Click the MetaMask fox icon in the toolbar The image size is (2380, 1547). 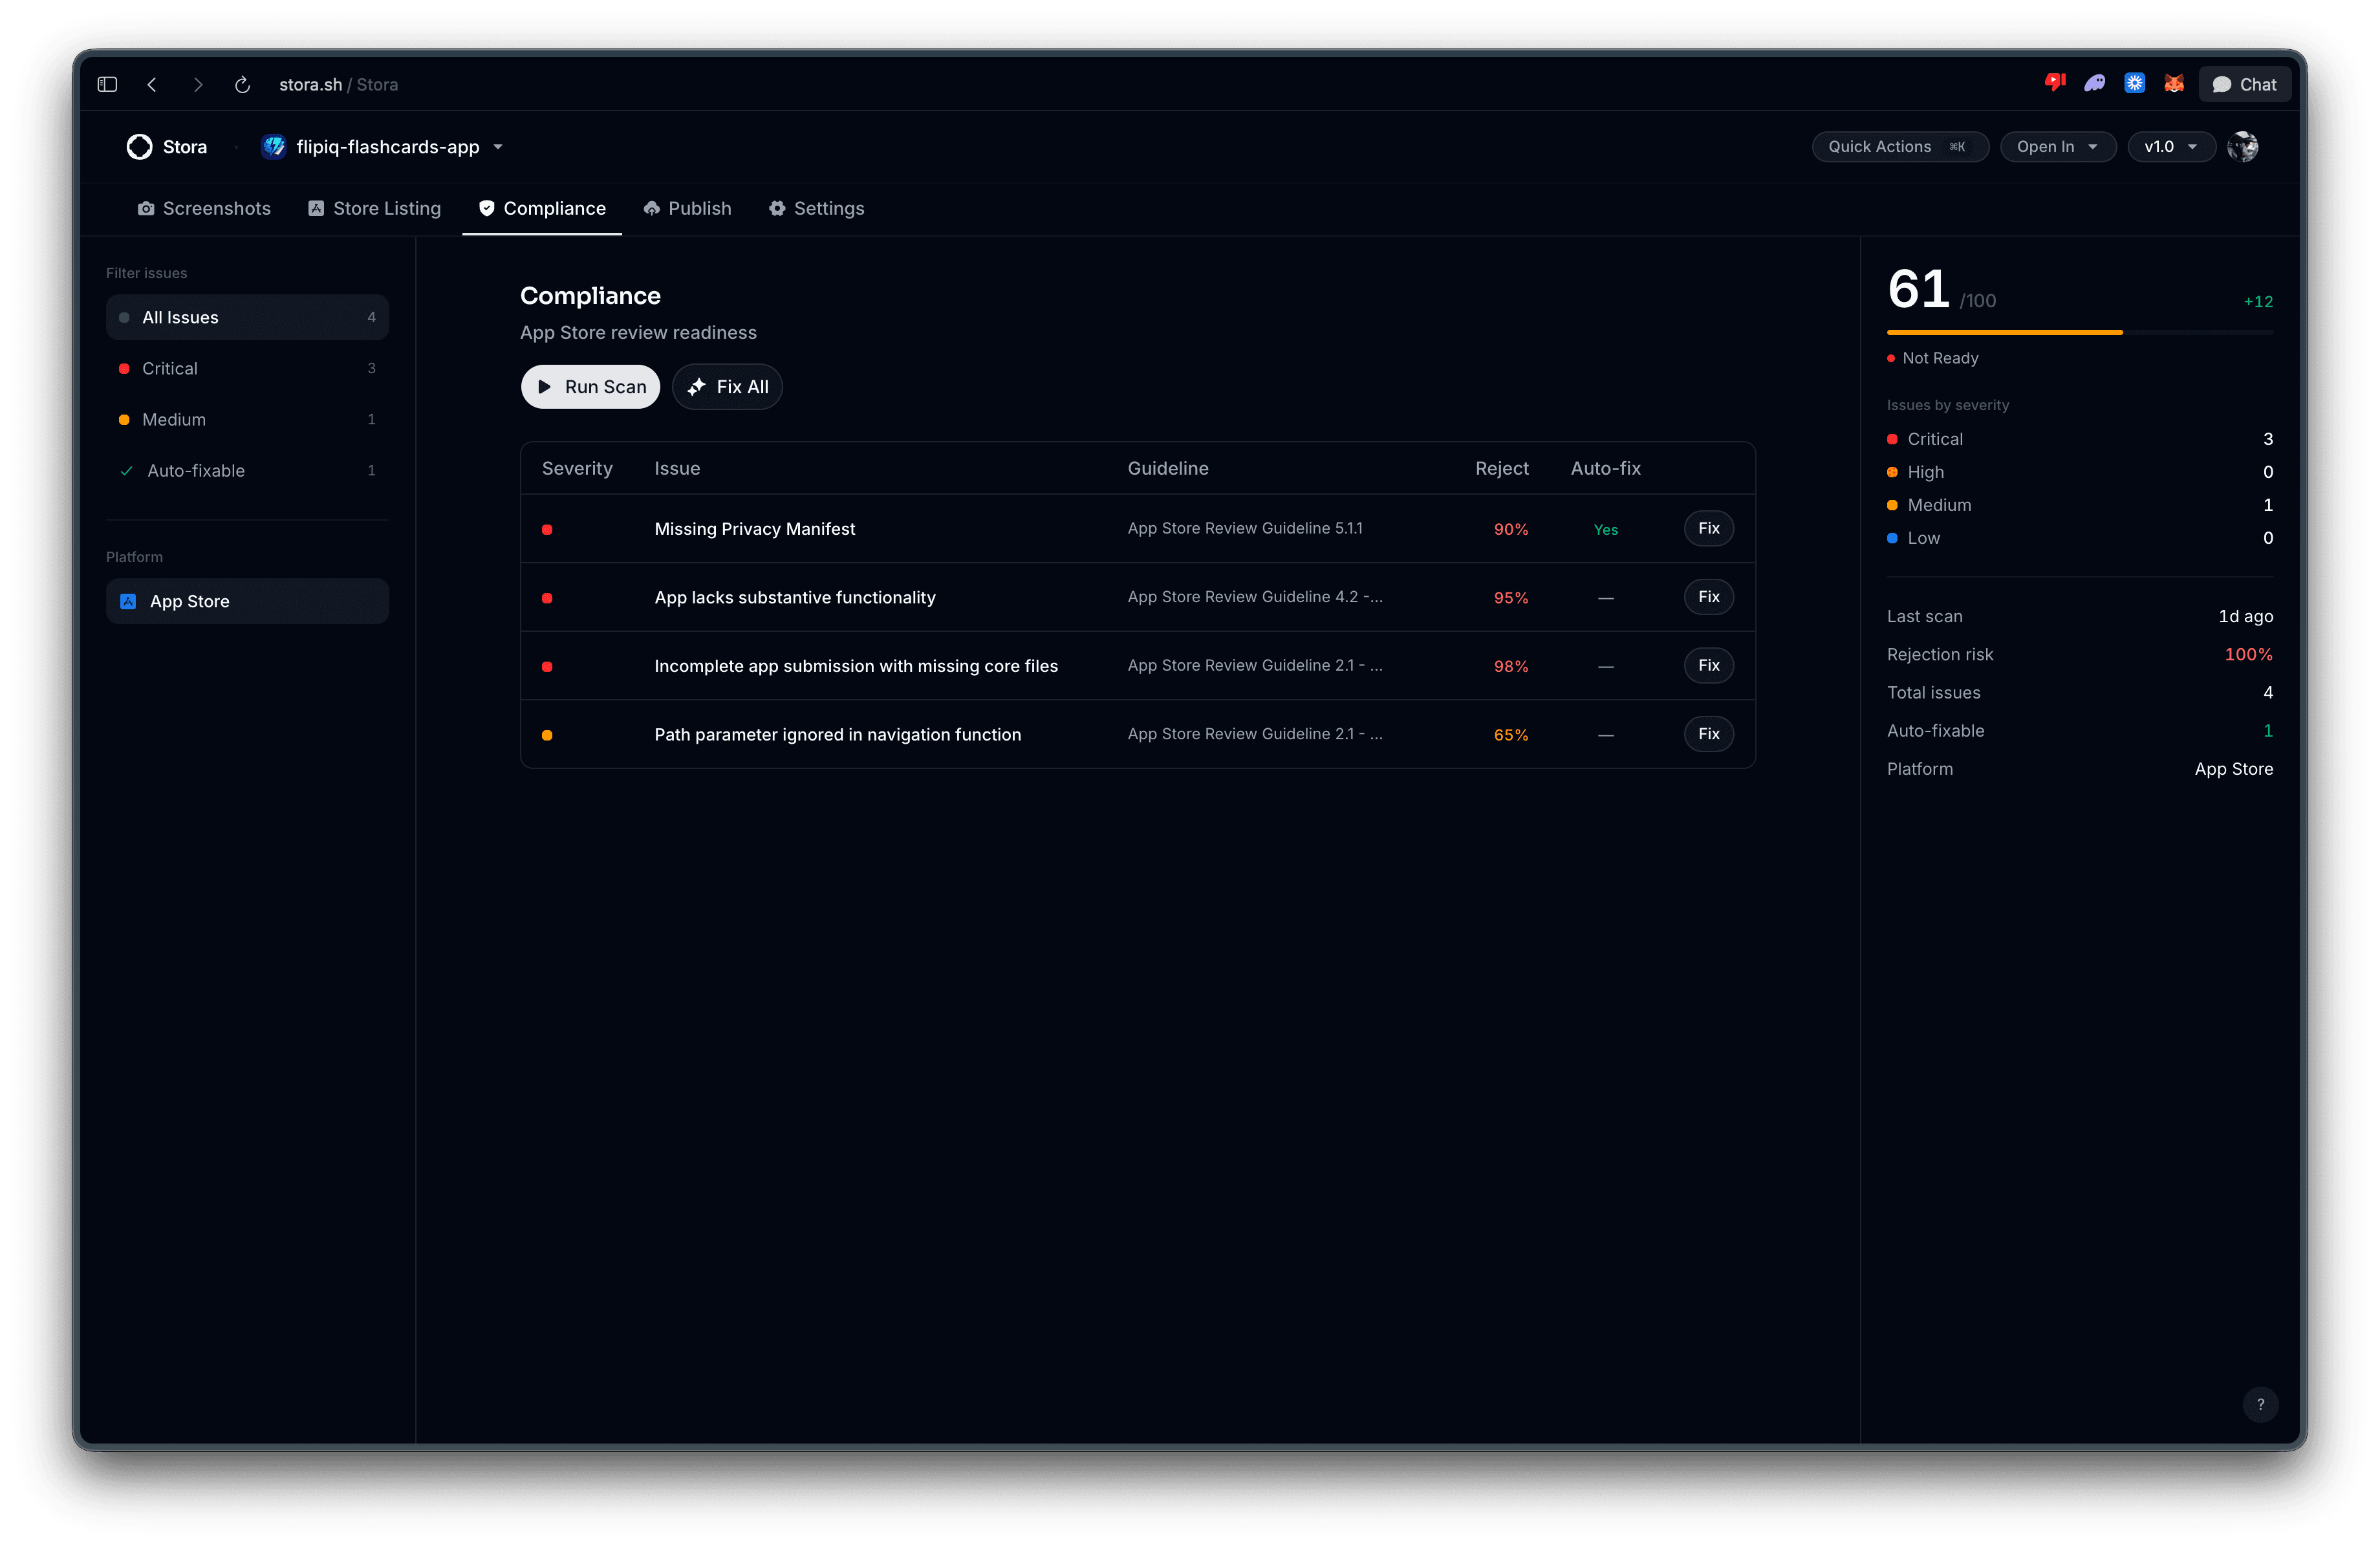coord(2174,84)
